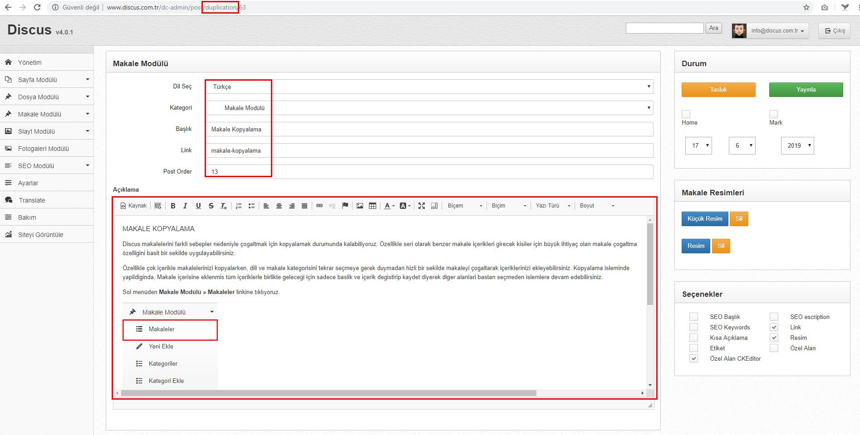860x435 pixels.
Task: Insert numbered list in editor
Action: click(x=239, y=206)
